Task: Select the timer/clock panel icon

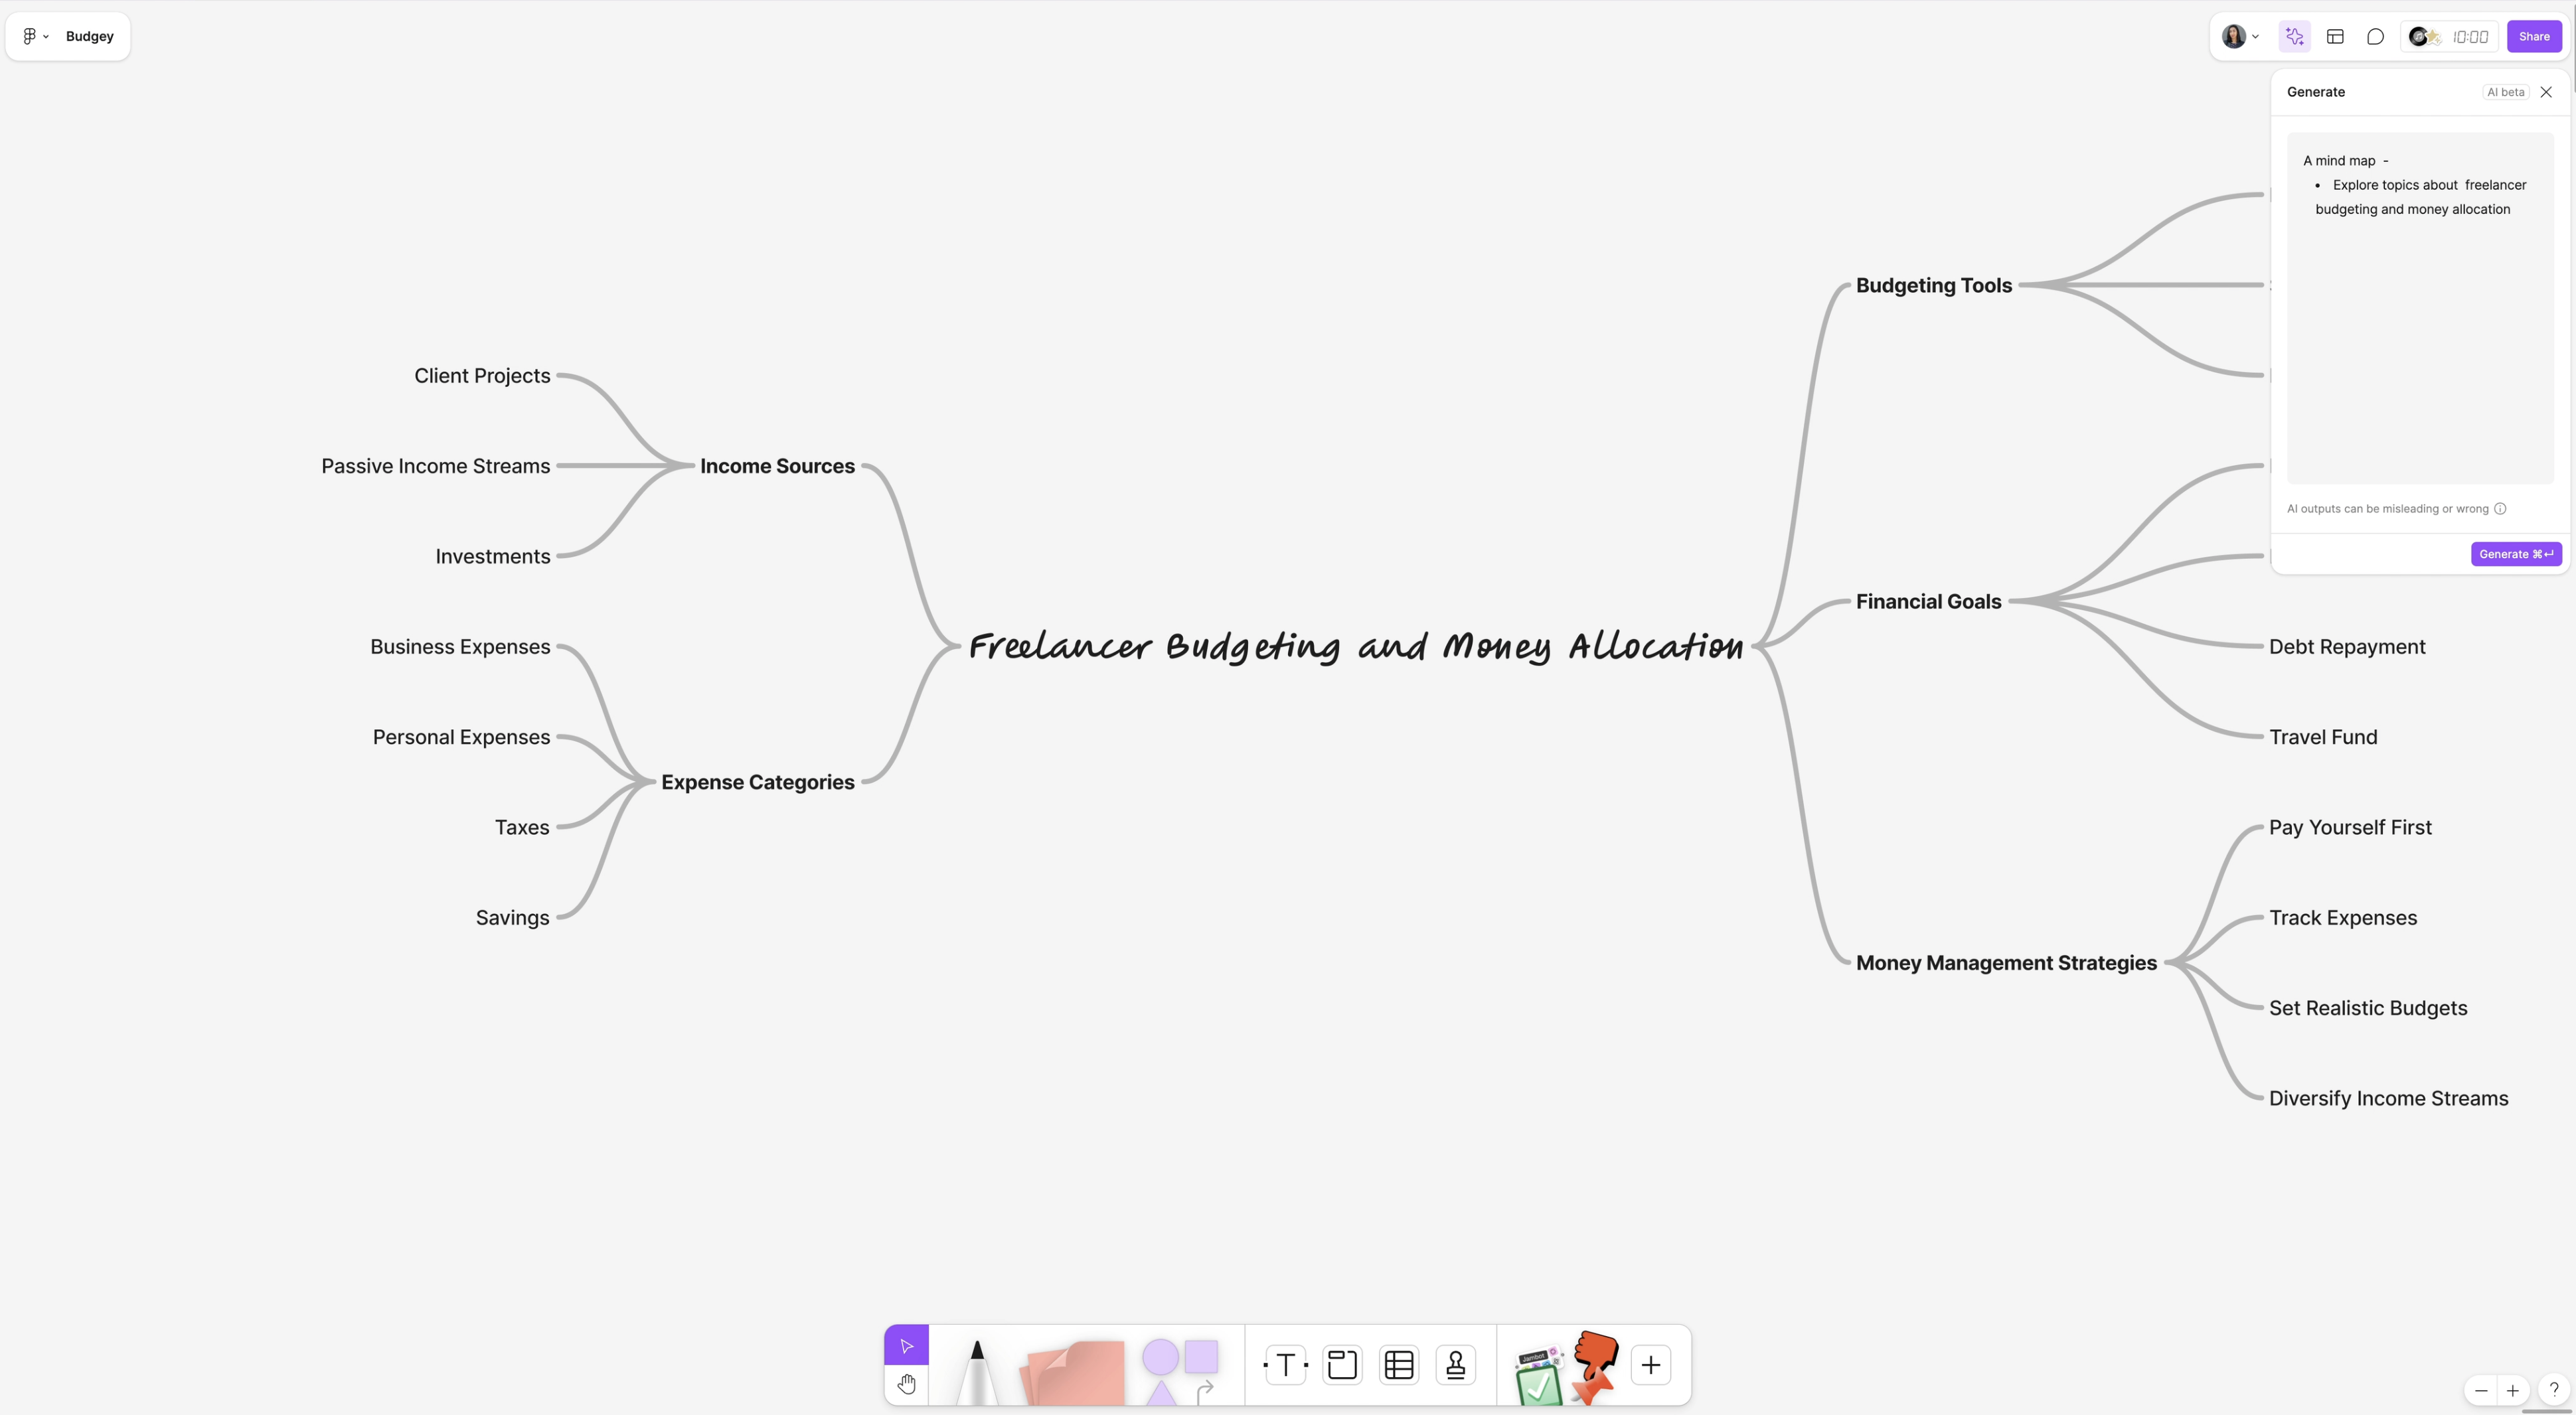Action: [x=2470, y=35]
